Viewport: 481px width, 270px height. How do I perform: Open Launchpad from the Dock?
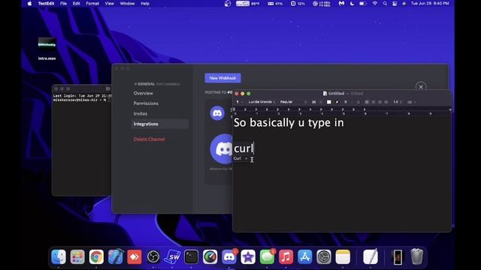[77, 256]
